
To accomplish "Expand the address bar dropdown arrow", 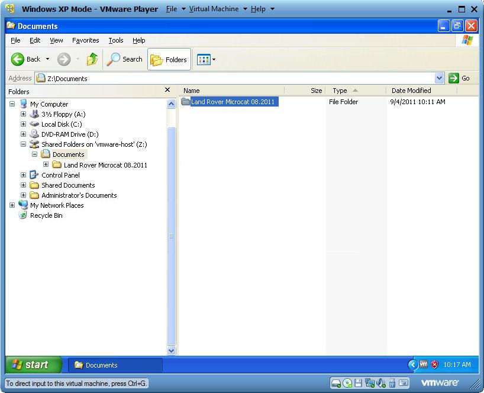I will [439, 78].
